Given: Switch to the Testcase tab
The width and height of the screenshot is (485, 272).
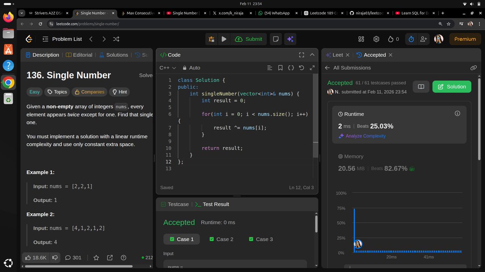Looking at the screenshot, I should click(175, 204).
